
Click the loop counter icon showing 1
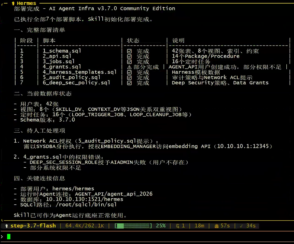point(177,226)
